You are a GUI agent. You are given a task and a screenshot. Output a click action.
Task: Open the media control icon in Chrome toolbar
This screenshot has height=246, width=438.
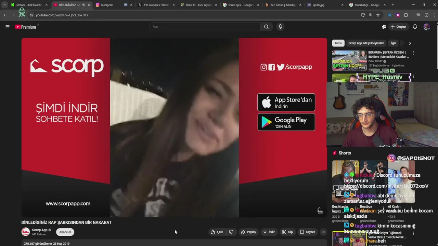tap(418, 15)
